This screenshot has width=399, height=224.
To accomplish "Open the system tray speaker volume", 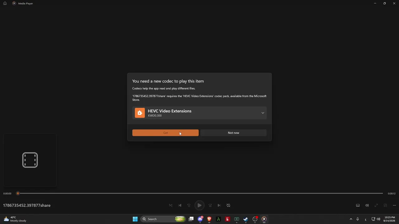I will tap(378, 219).
